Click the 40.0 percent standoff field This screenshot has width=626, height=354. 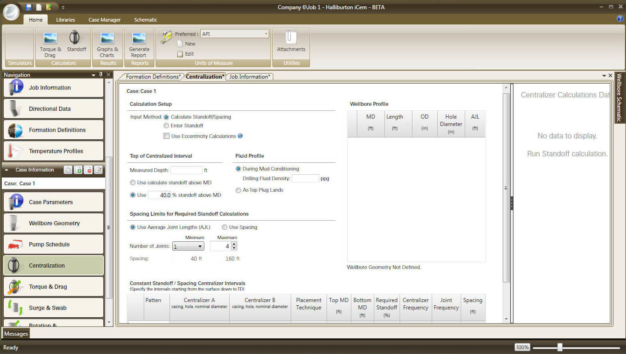159,195
